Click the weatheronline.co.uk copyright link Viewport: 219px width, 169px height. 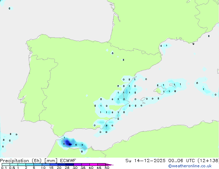click(x=190, y=166)
